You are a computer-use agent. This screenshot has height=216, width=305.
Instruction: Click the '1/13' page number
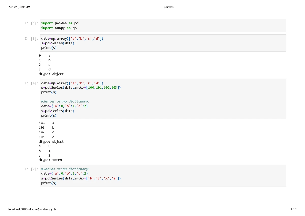293,209
